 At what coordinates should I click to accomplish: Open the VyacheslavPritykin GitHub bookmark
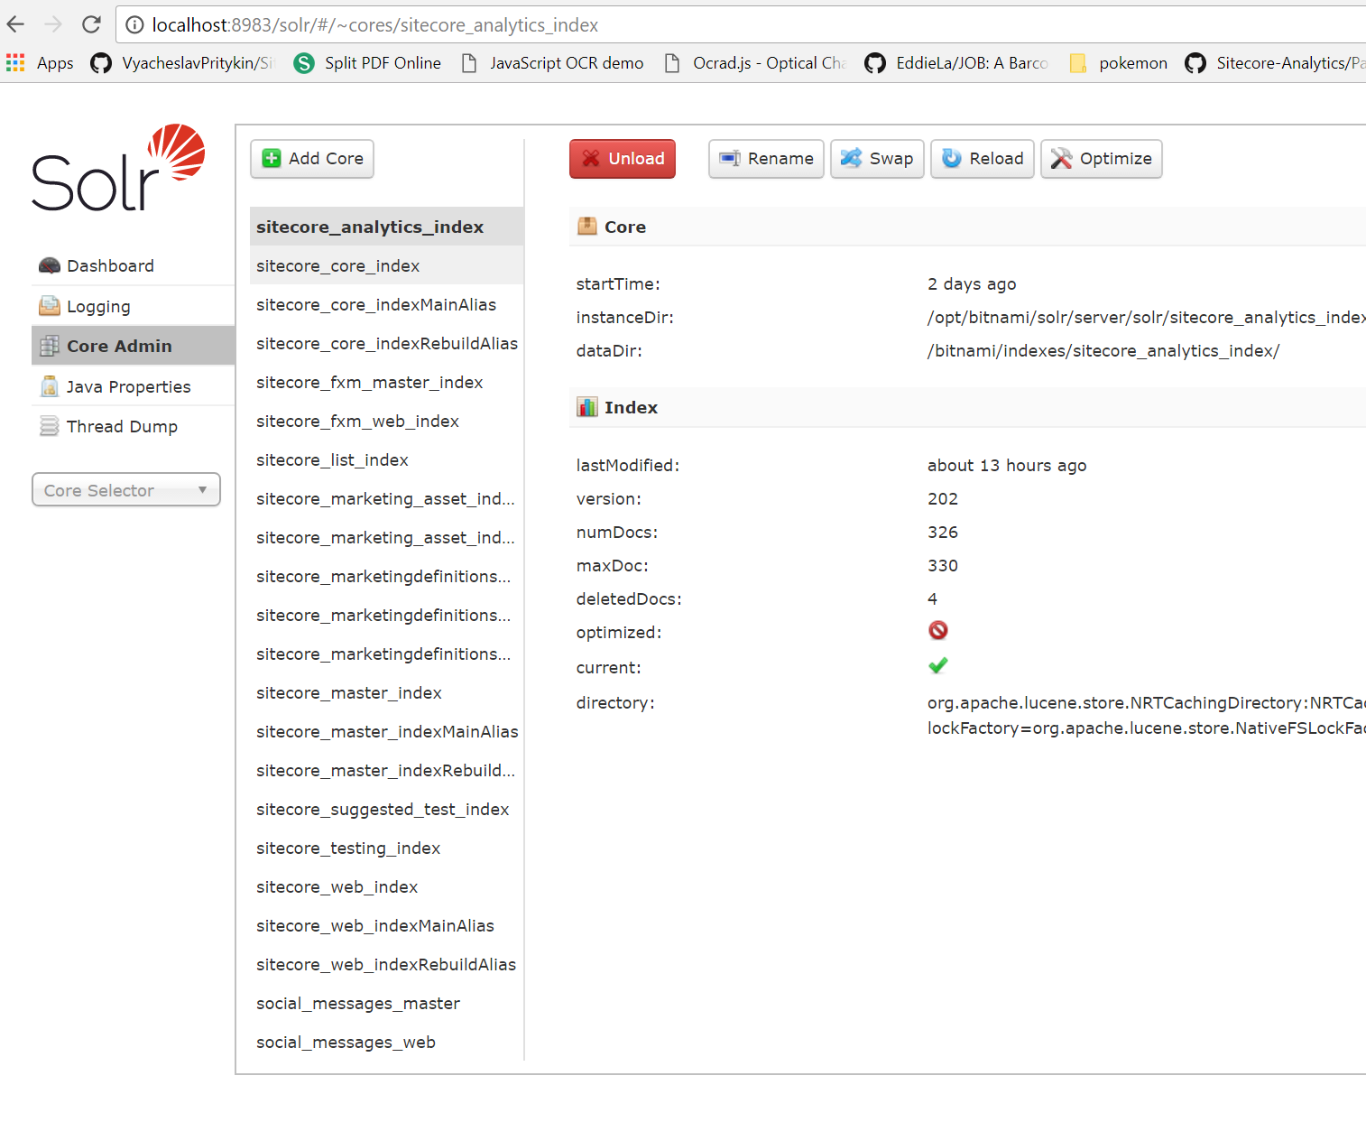point(183,63)
